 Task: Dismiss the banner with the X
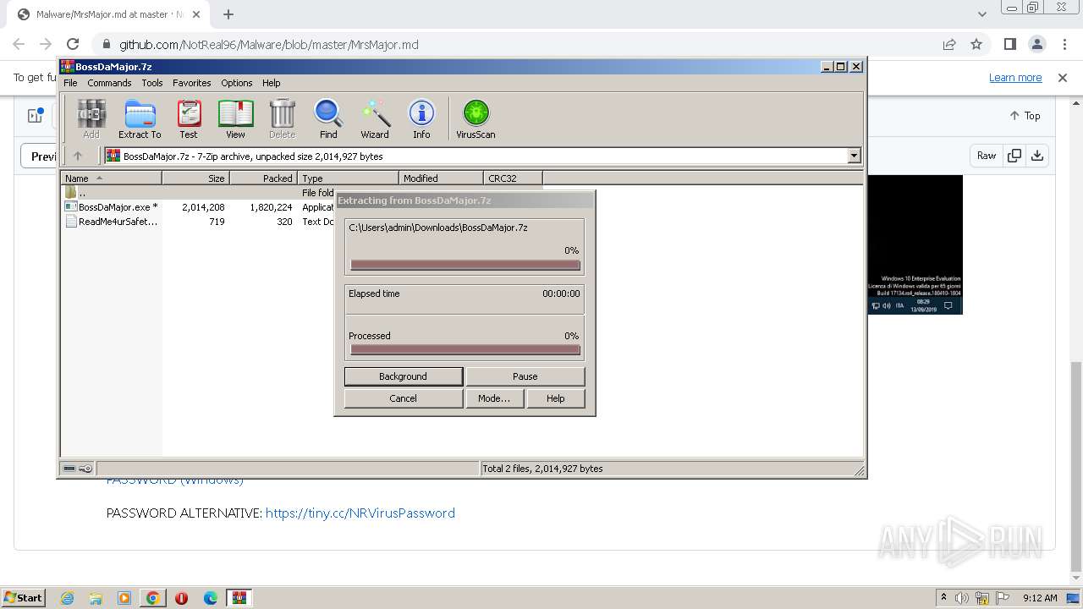[x=1063, y=77]
